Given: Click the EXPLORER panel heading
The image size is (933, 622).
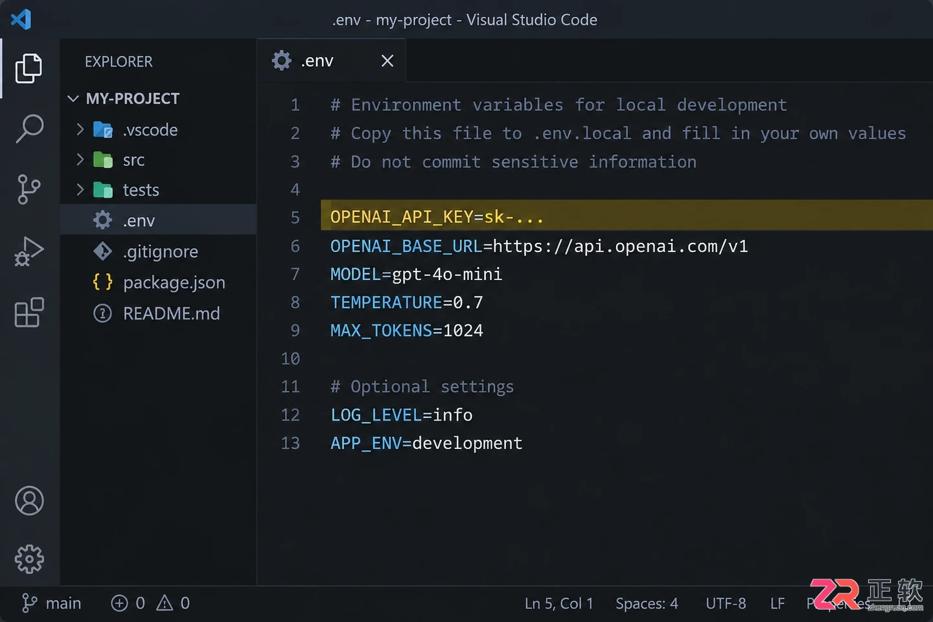Looking at the screenshot, I should (119, 62).
